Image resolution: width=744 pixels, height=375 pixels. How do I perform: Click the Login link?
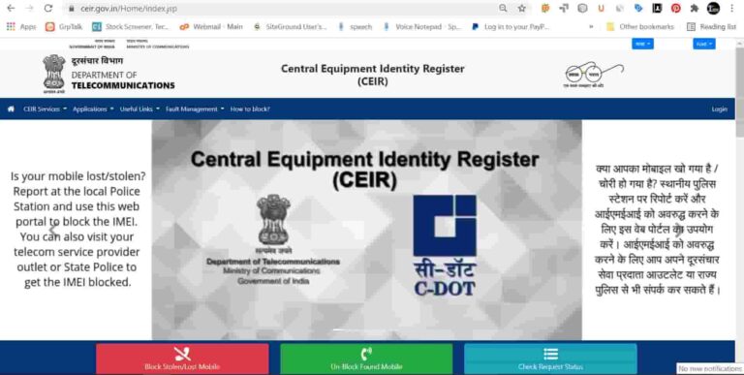coord(720,109)
